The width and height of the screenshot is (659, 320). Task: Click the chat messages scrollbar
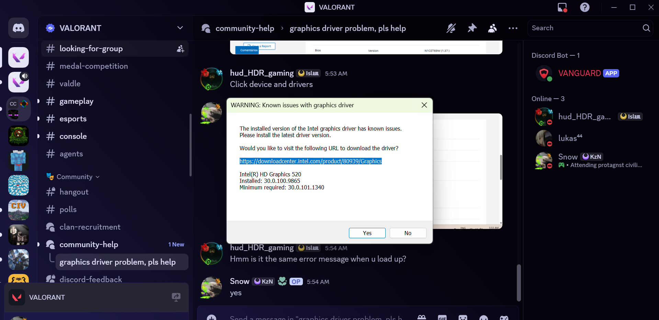(519, 283)
